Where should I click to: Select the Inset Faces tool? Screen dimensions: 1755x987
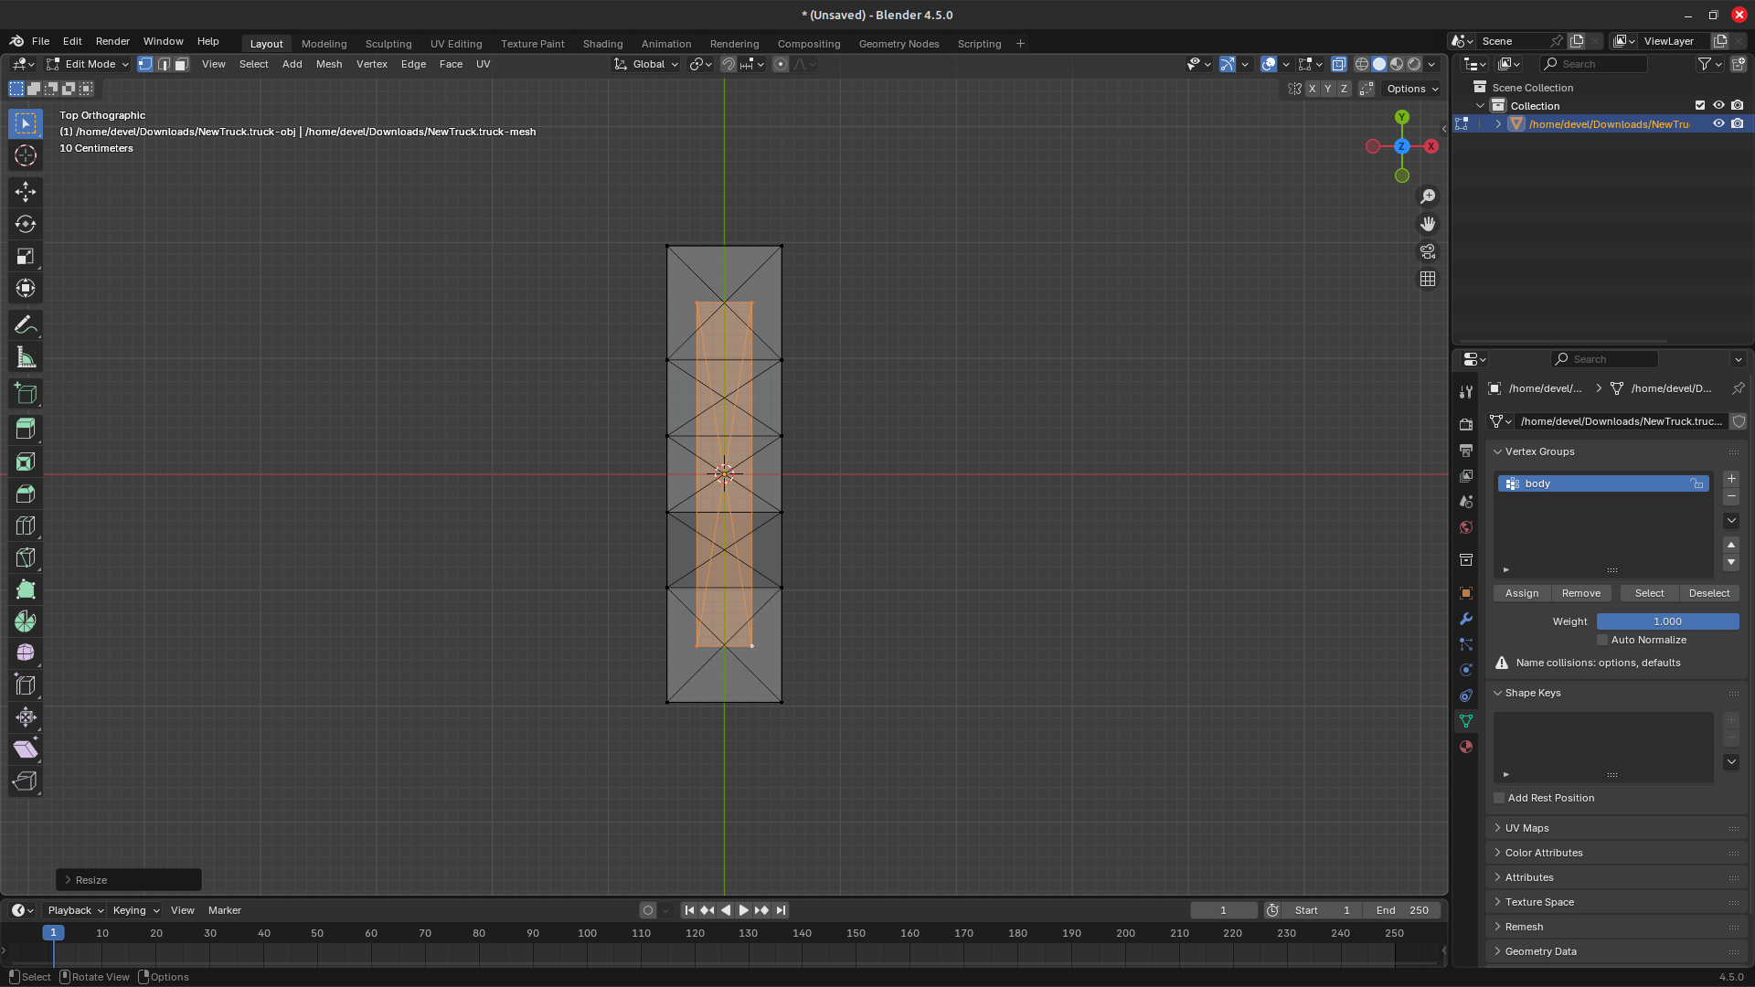pyautogui.click(x=26, y=462)
